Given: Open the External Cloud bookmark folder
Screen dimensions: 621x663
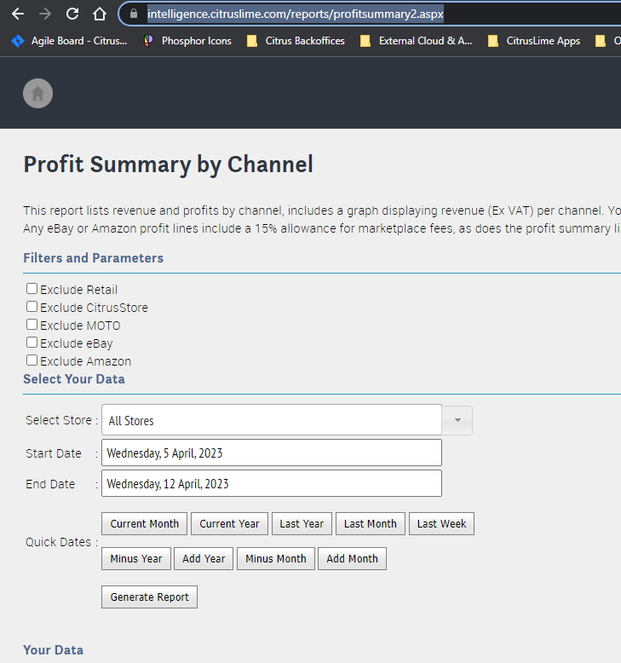Looking at the screenshot, I should point(416,40).
